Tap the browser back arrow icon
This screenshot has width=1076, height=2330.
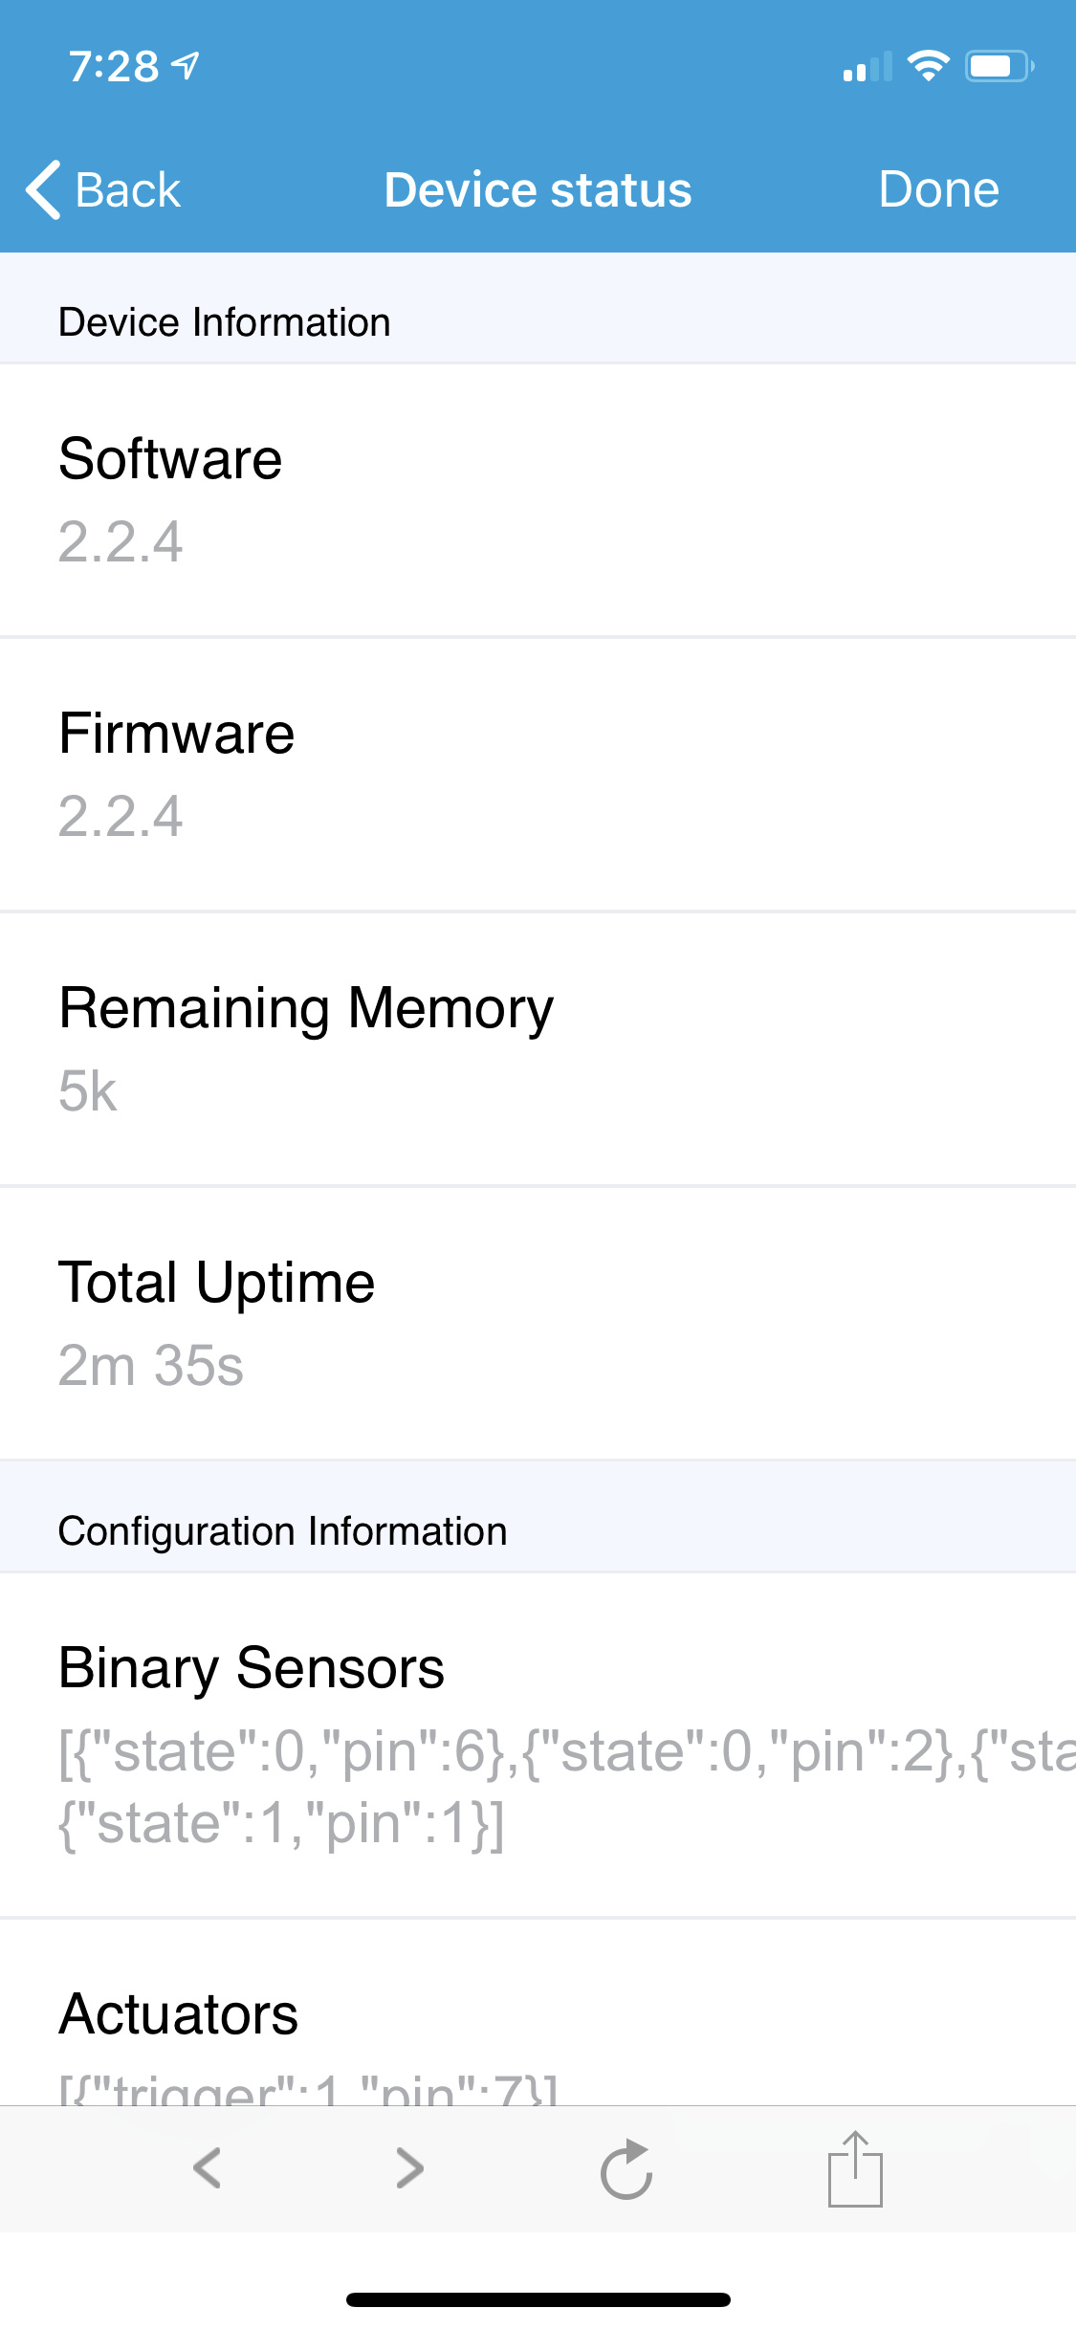pos(209,2169)
